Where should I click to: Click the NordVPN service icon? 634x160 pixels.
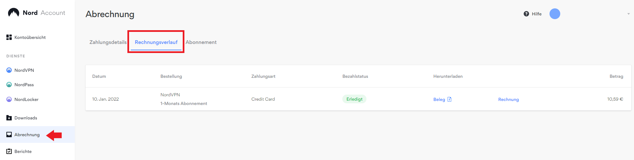click(9, 70)
